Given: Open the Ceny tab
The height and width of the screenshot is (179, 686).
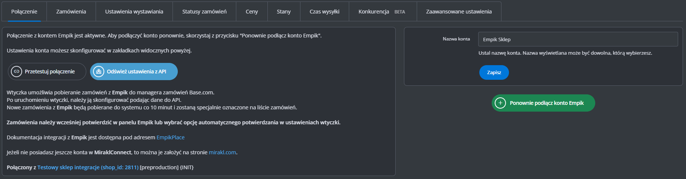Looking at the screenshot, I should (252, 12).
